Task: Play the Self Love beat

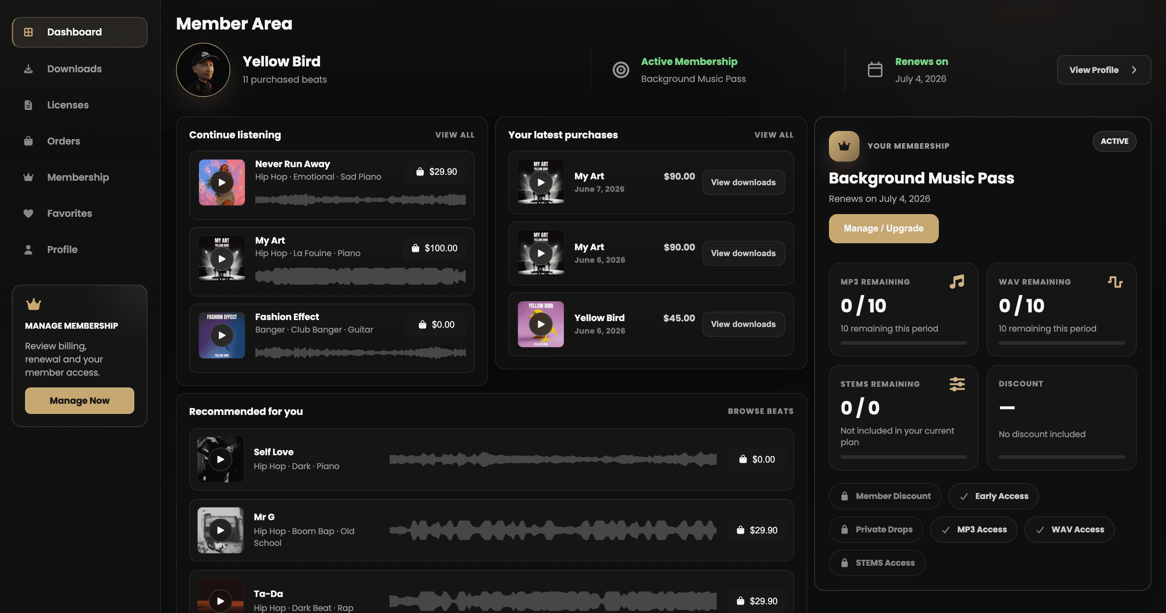Action: 221,460
